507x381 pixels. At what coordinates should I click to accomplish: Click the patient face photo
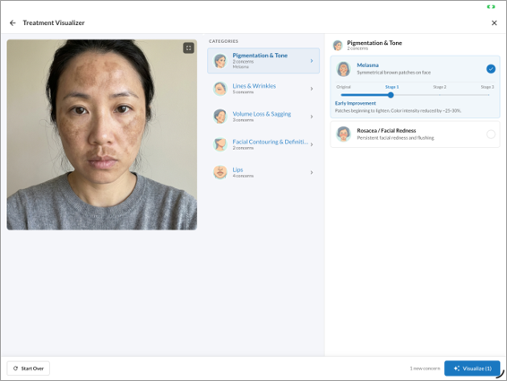(102, 134)
